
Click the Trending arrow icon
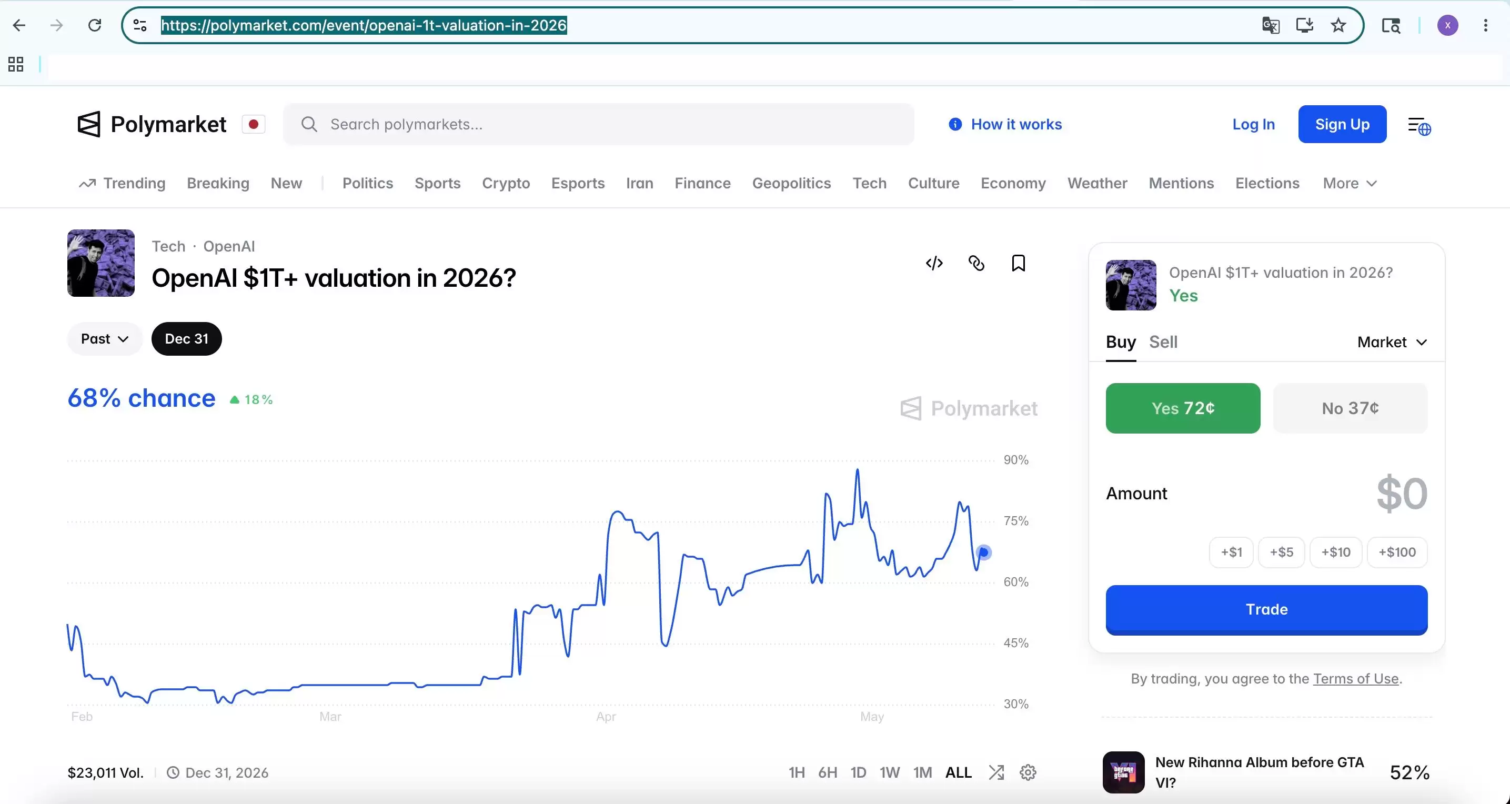pyautogui.click(x=87, y=184)
